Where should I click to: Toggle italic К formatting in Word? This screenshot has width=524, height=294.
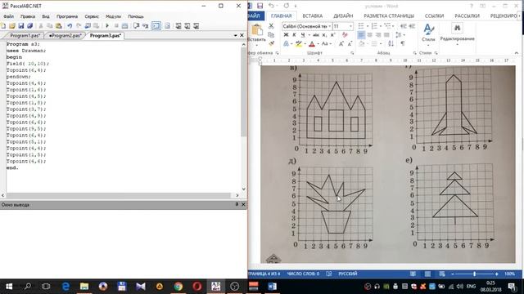[x=294, y=34]
